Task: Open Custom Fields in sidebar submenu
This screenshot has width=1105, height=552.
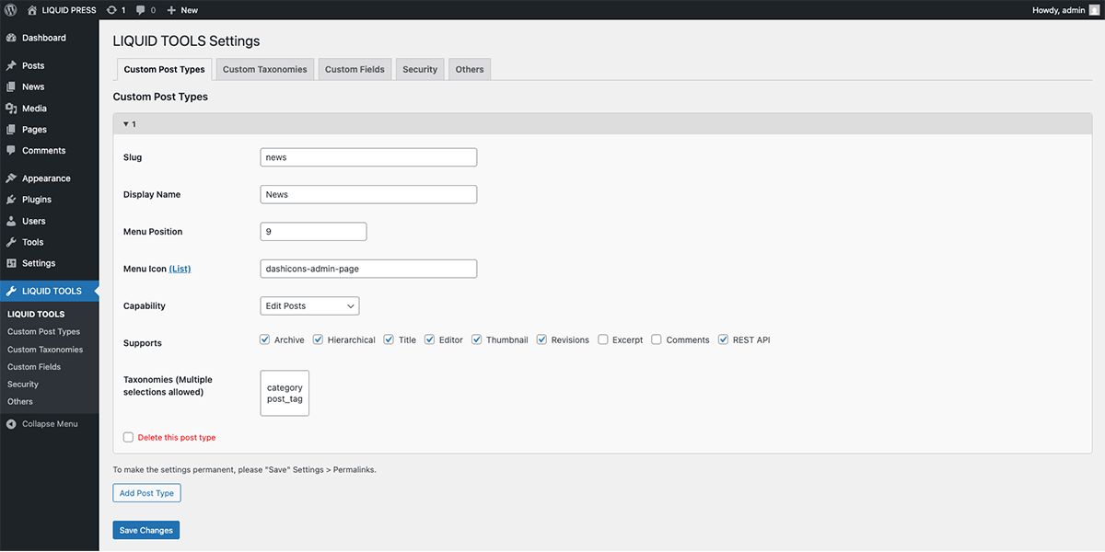Action: pos(34,367)
